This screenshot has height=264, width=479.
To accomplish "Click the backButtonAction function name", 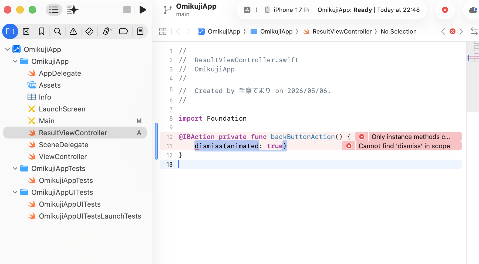I will pos(303,137).
